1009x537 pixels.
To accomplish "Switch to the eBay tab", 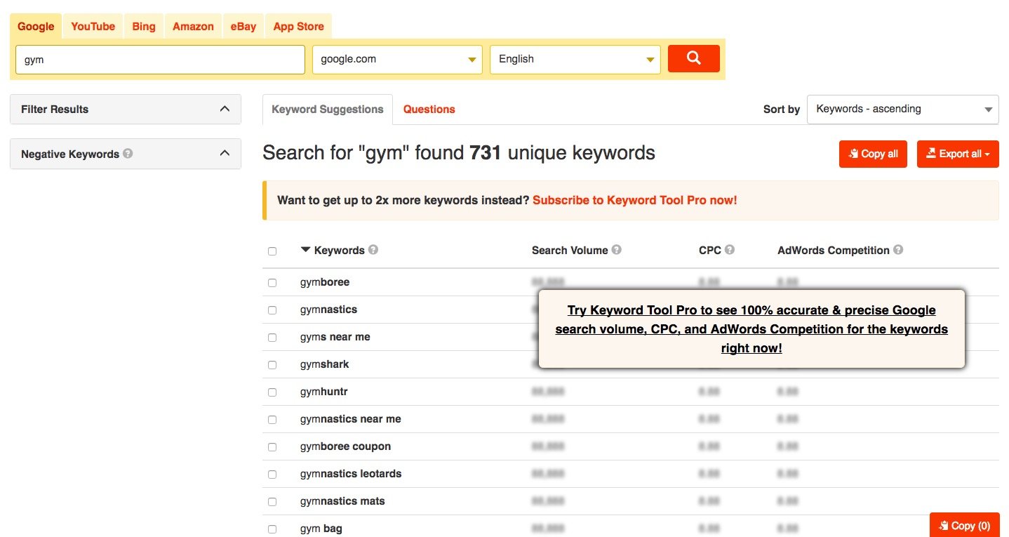I will click(x=243, y=26).
